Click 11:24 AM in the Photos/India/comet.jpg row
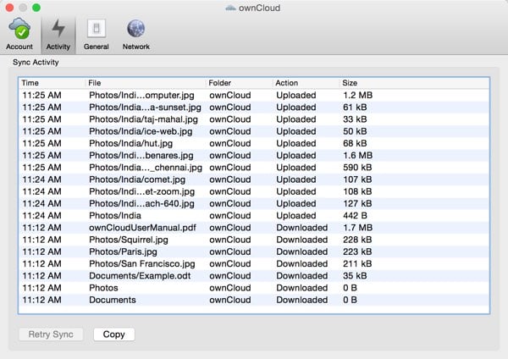The width and height of the screenshot is (508, 359). (41, 179)
